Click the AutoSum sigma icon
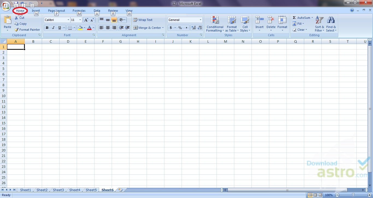 tap(294, 18)
